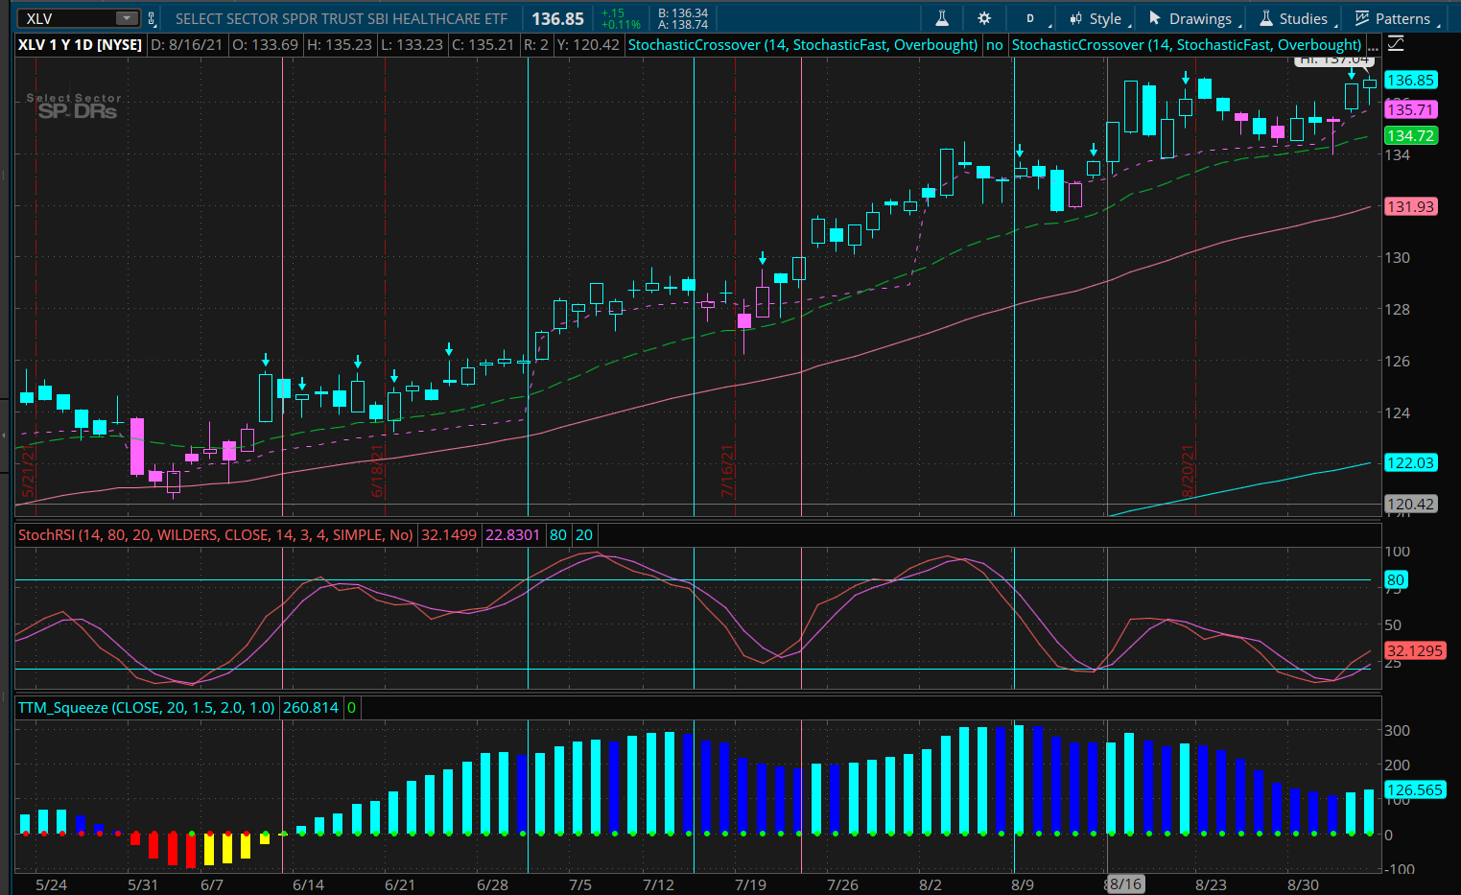Click the gray 120.42 price bubble

pos(1410,504)
